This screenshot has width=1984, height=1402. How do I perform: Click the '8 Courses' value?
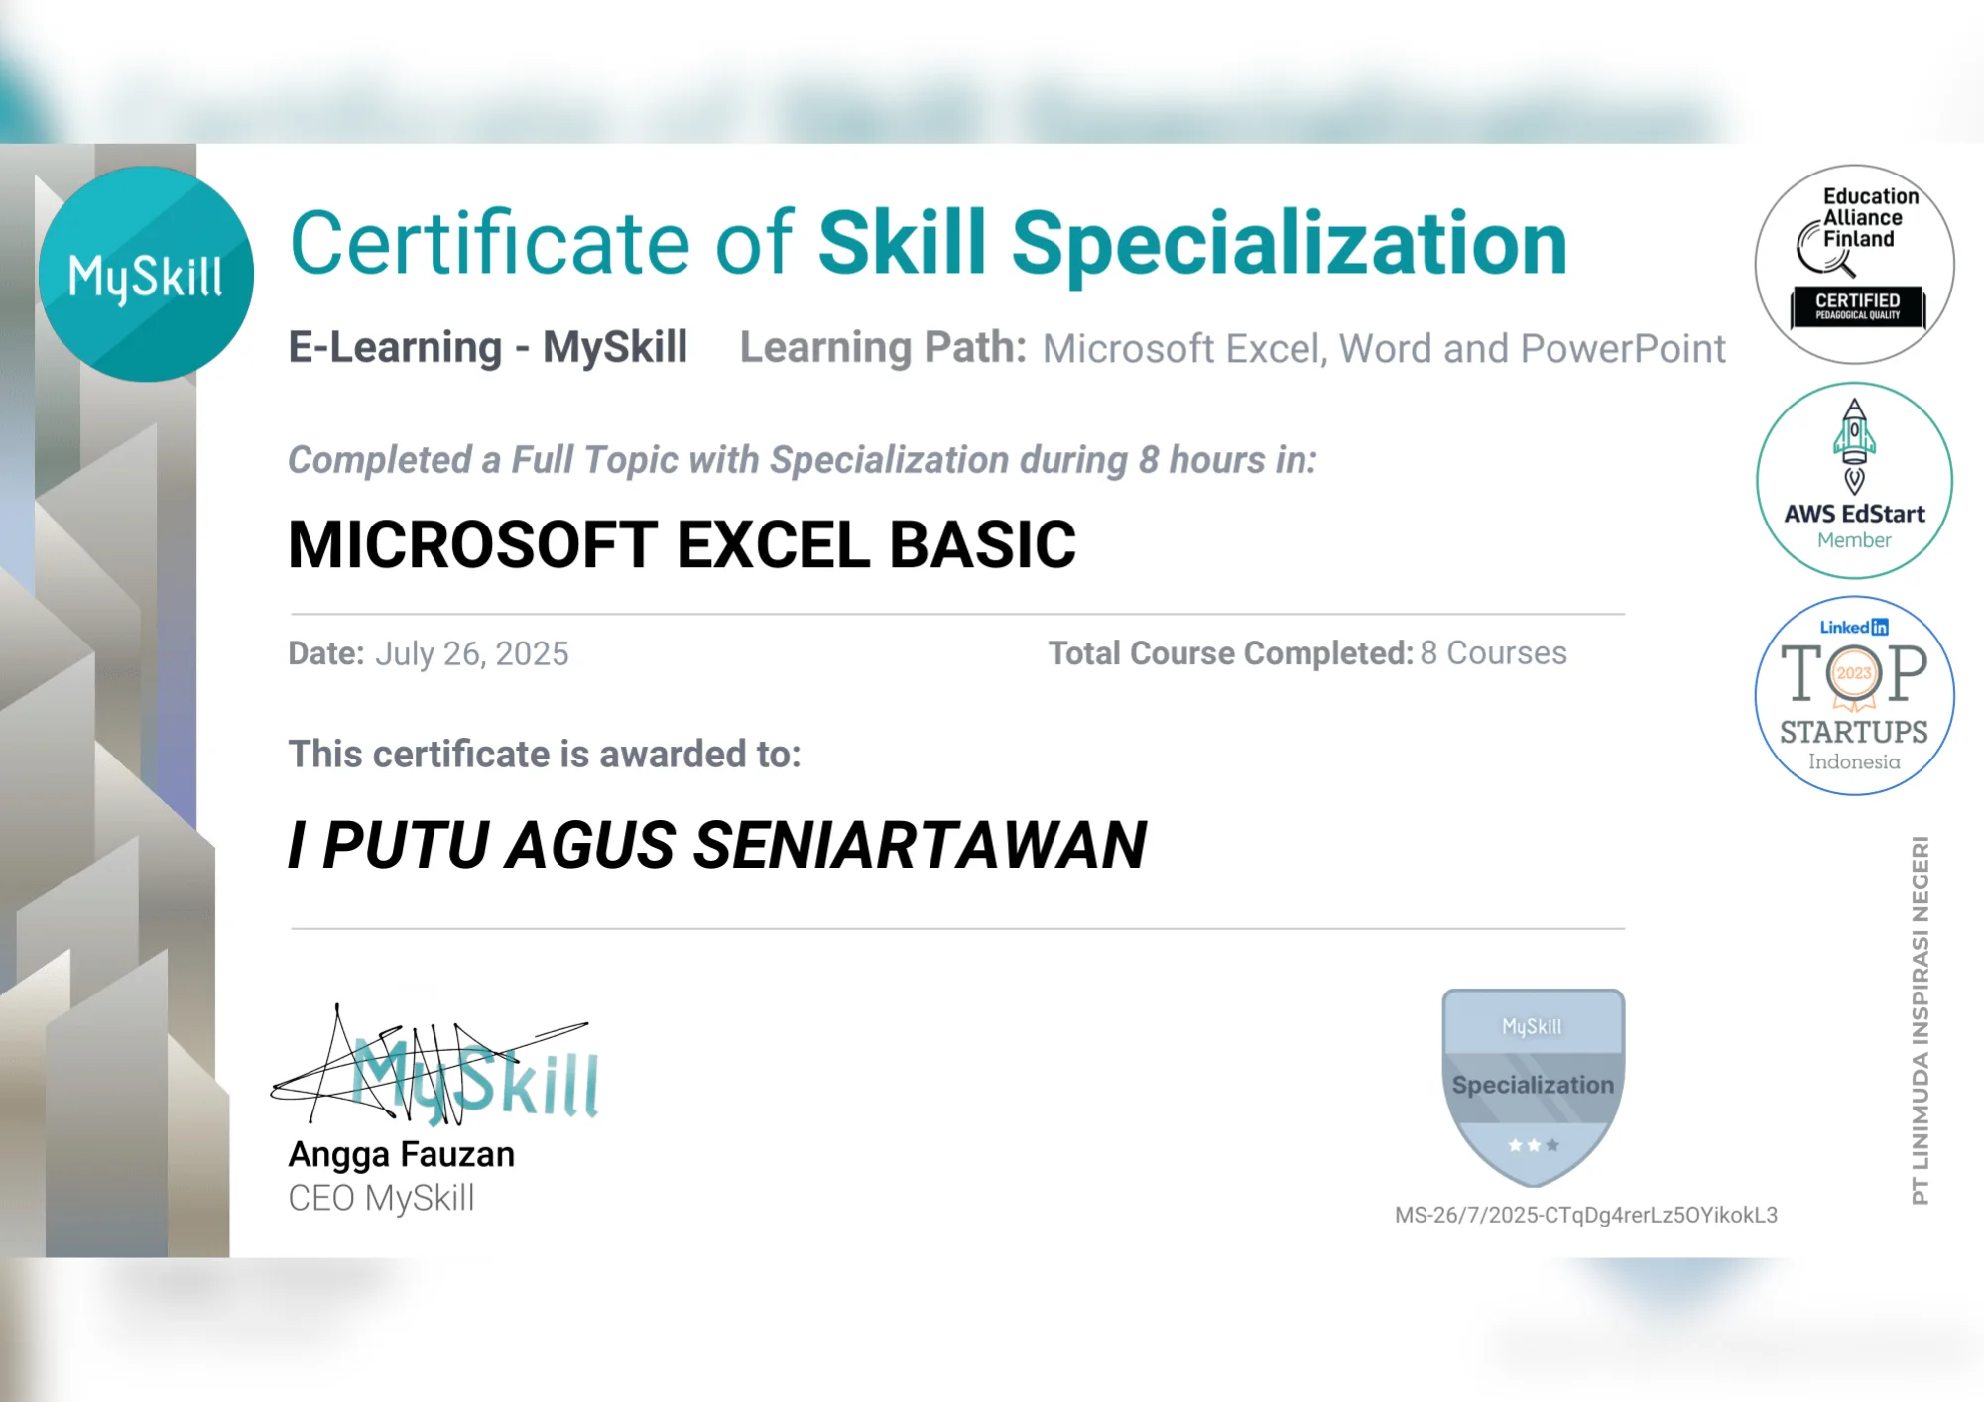tap(1494, 653)
